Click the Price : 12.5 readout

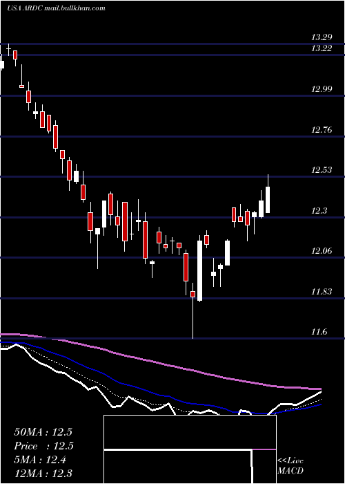pos(43,446)
